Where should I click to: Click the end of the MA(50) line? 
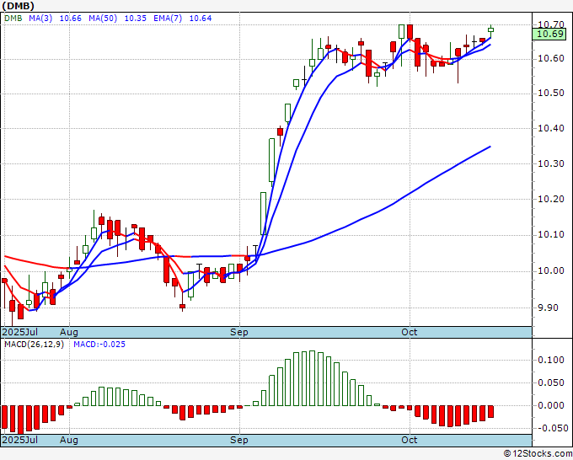click(490, 147)
